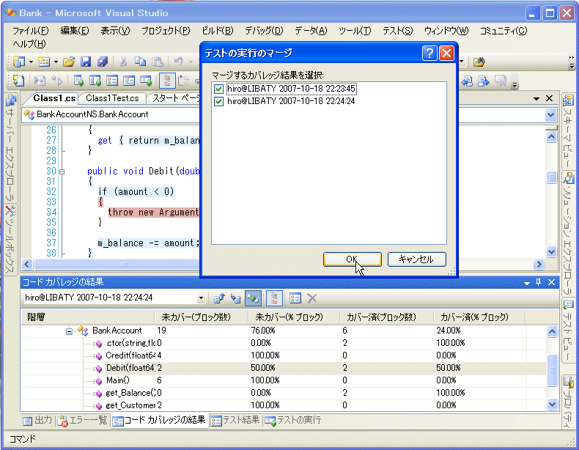Open the デバッグ(D) menu
The height and width of the screenshot is (450, 579).
click(x=264, y=31)
